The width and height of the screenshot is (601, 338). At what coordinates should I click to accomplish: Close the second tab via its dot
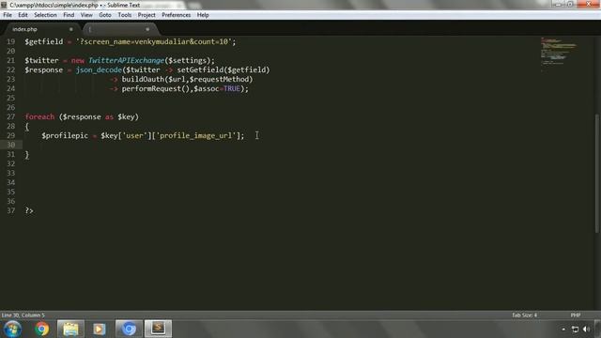[x=147, y=29]
